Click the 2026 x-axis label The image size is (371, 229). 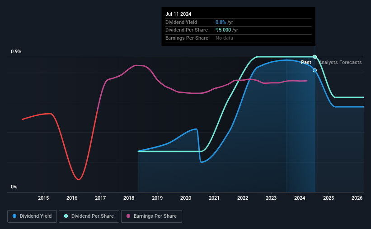(x=357, y=198)
